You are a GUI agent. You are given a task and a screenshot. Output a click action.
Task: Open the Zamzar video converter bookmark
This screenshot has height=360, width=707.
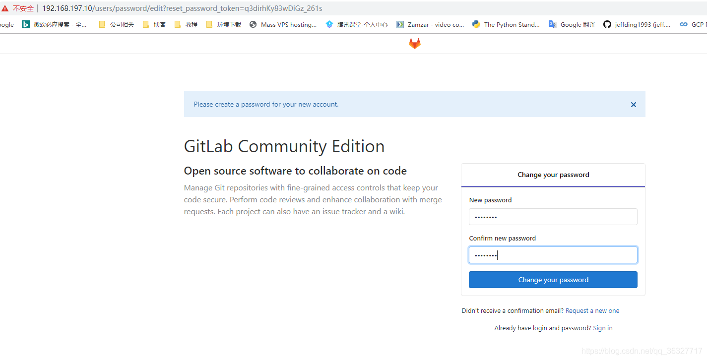pos(430,24)
